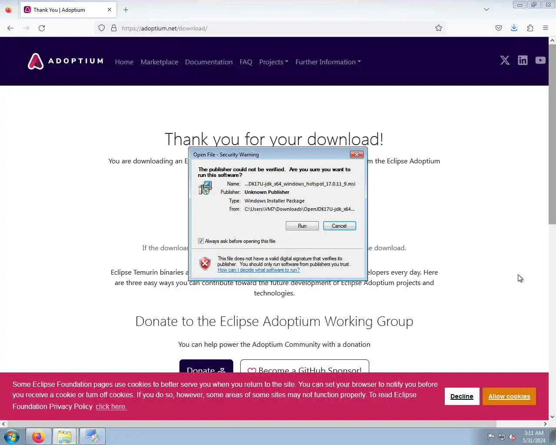Open the Firefox hamburger menu
Screen dimensions: 556x445
click(x=546, y=28)
